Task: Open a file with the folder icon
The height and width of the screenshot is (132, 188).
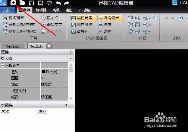Action: tap(22, 3)
